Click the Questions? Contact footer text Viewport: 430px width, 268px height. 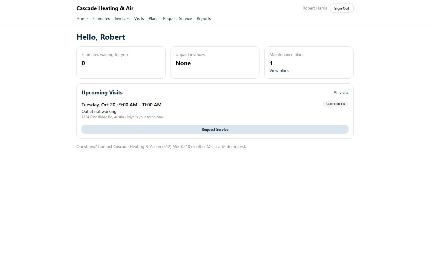point(161,147)
